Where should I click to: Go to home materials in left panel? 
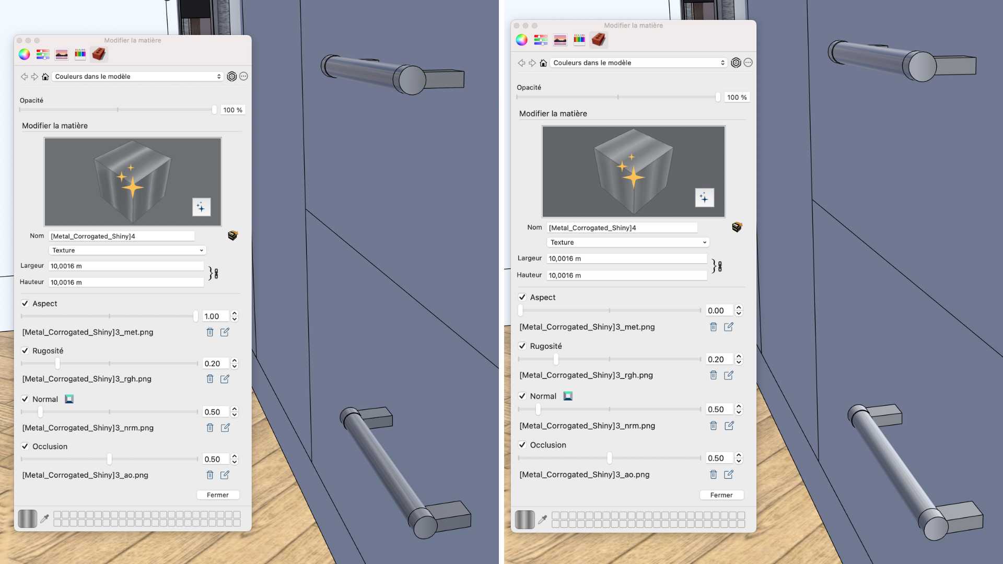45,77
